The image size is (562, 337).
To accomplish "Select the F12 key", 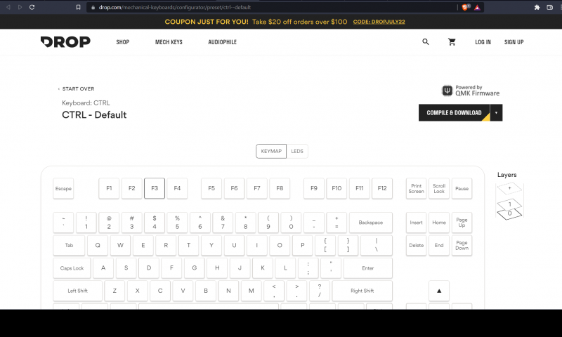I will tap(382, 188).
